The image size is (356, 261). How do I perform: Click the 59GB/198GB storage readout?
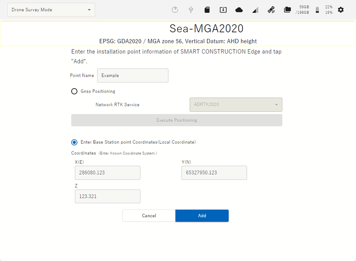[303, 10]
